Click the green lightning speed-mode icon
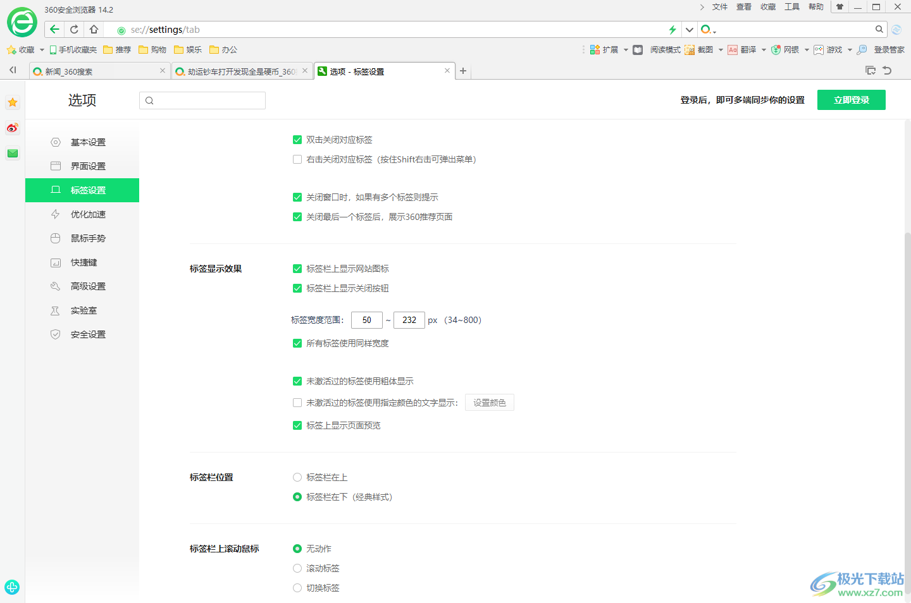This screenshot has height=603, width=911. (672, 30)
